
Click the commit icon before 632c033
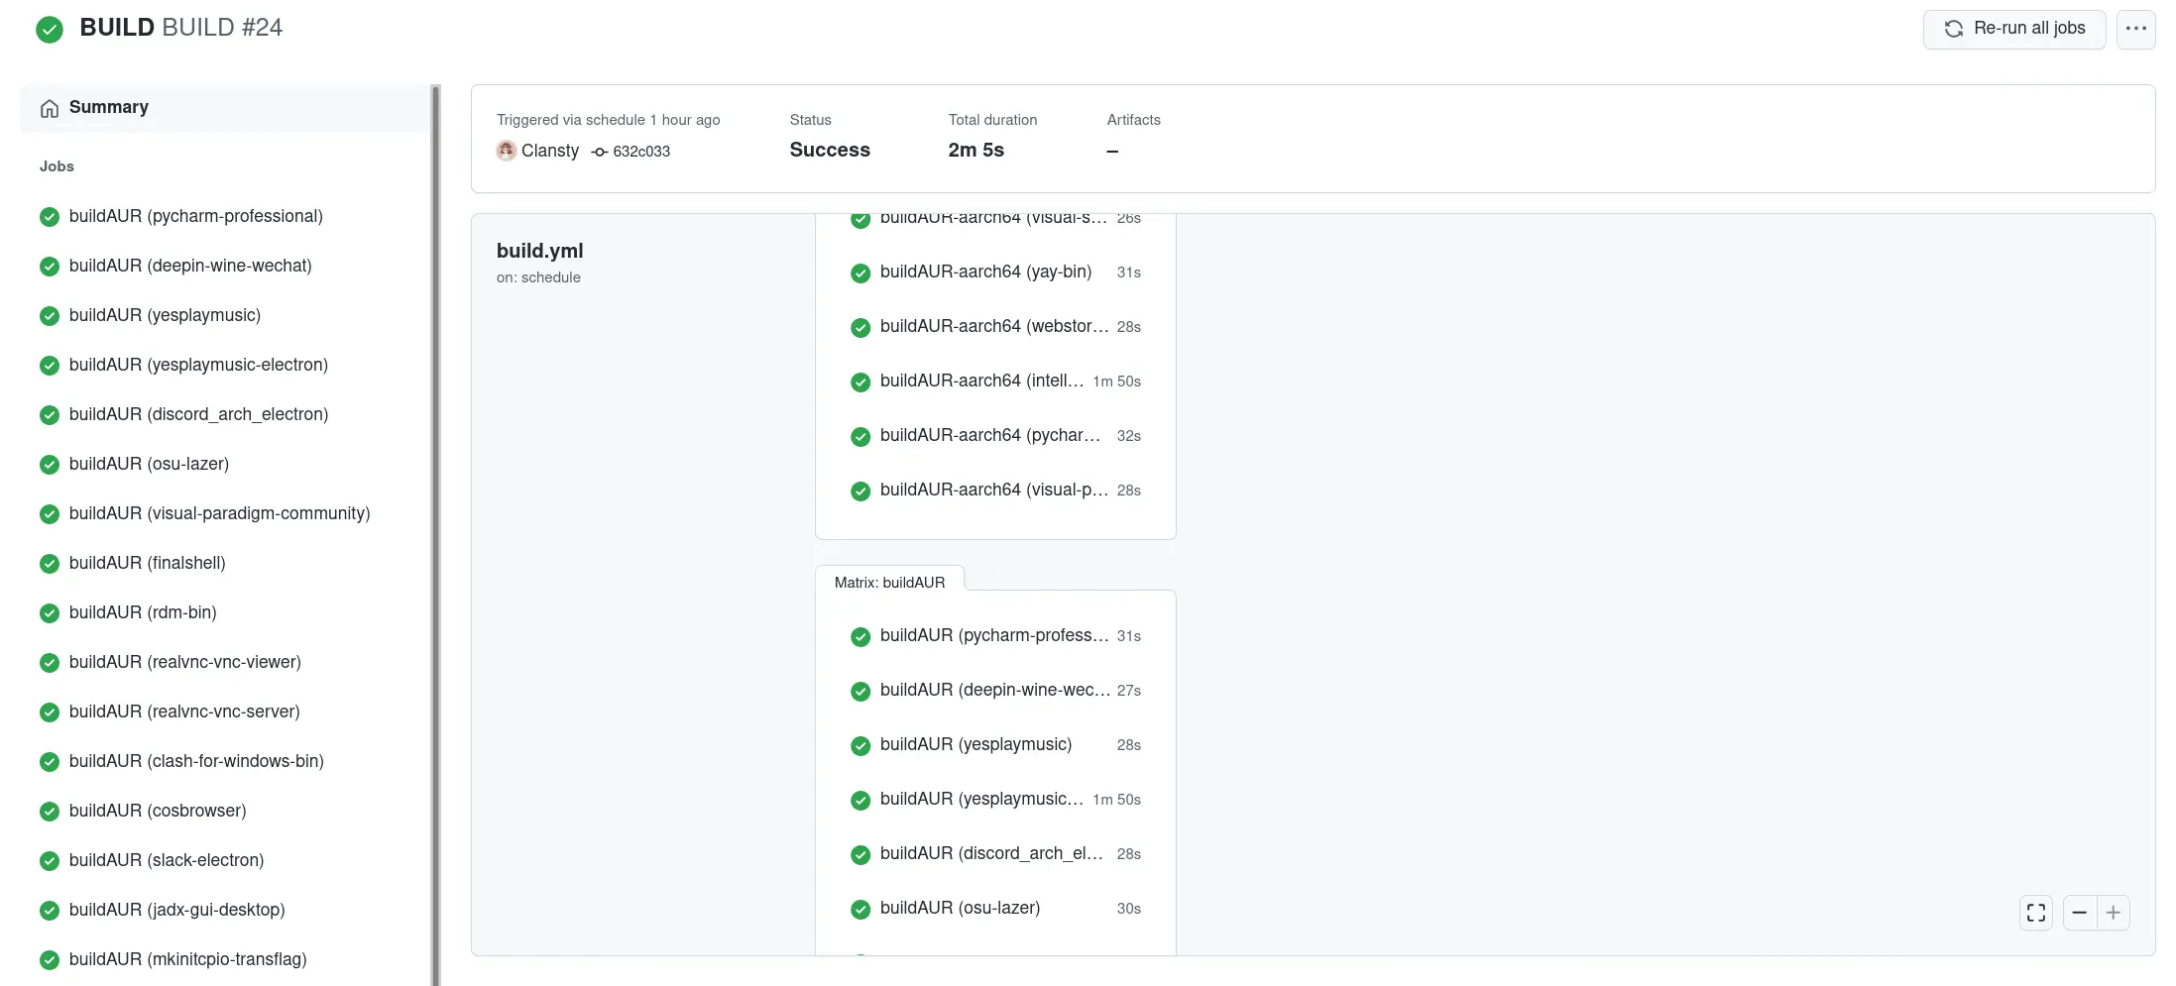[598, 152]
